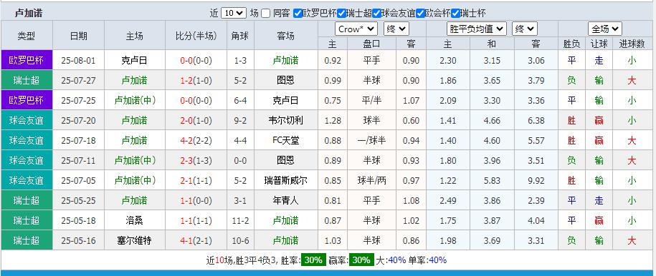656x276 pixels.
Task: Click the 比分(半场) column header
Action: click(x=196, y=36)
